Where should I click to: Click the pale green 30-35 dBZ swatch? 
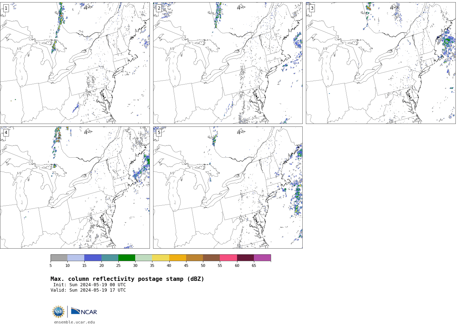pos(143,258)
